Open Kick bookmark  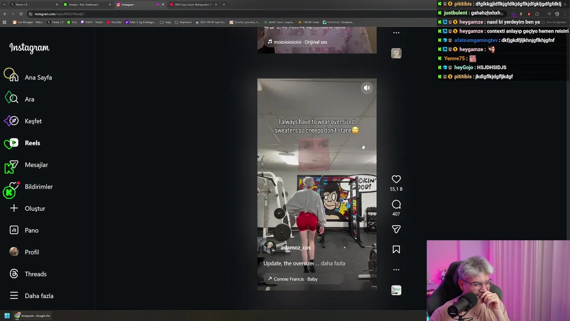[x=72, y=22]
